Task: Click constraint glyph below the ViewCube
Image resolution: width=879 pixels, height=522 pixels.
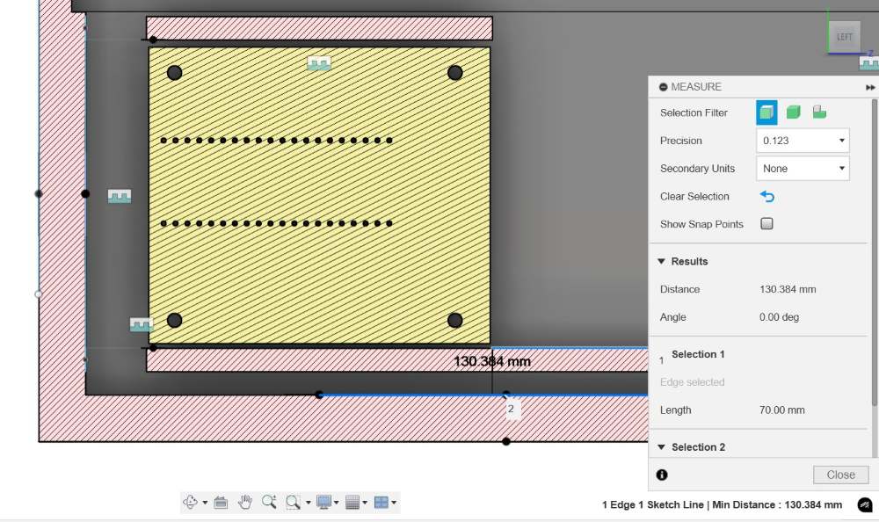Action: click(869, 63)
